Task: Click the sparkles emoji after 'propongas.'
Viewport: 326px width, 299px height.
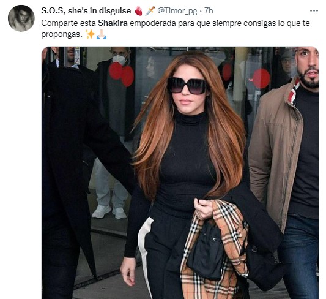Action: 91,34
